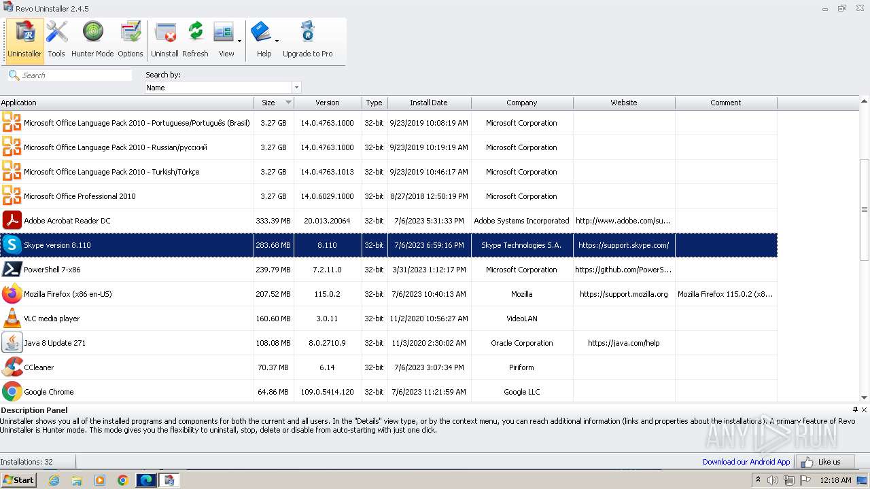Select the Java 8 Update 271 icon
This screenshot has width=870, height=489.
coord(12,343)
